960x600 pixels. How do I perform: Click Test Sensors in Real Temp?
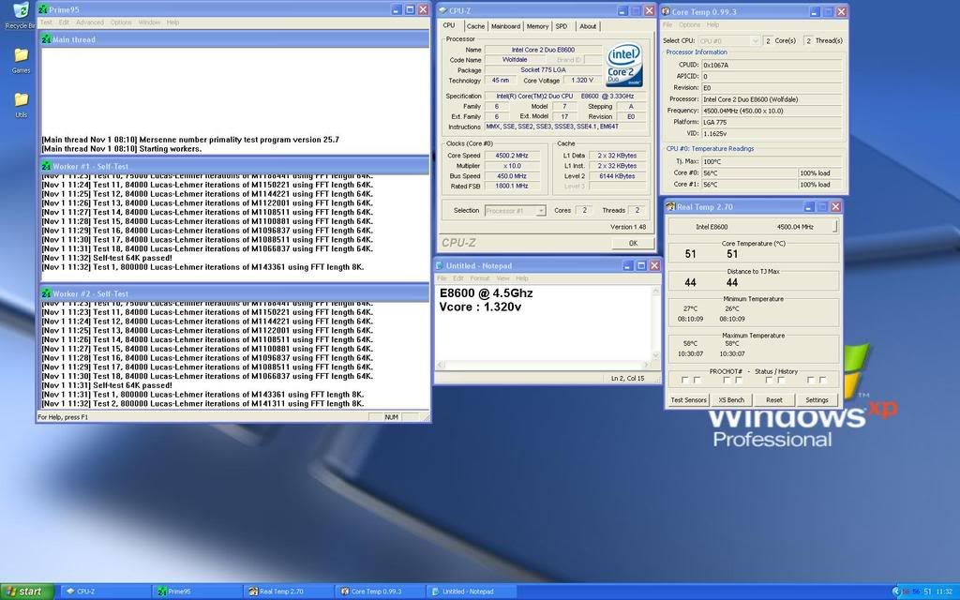point(689,399)
